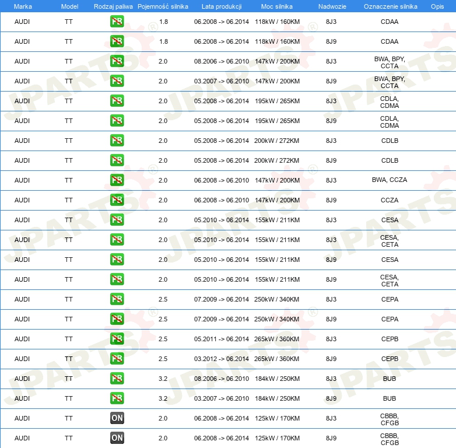
Task: Click '118kW / 160KM' in the 8J9 CDAA row
Action: click(x=277, y=41)
